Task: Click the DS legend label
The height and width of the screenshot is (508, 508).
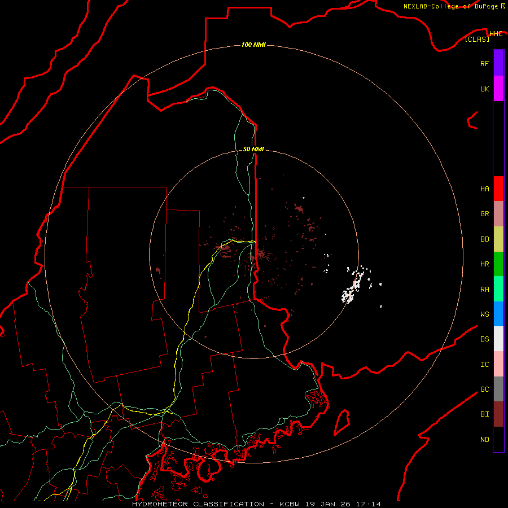Action: pyautogui.click(x=484, y=339)
